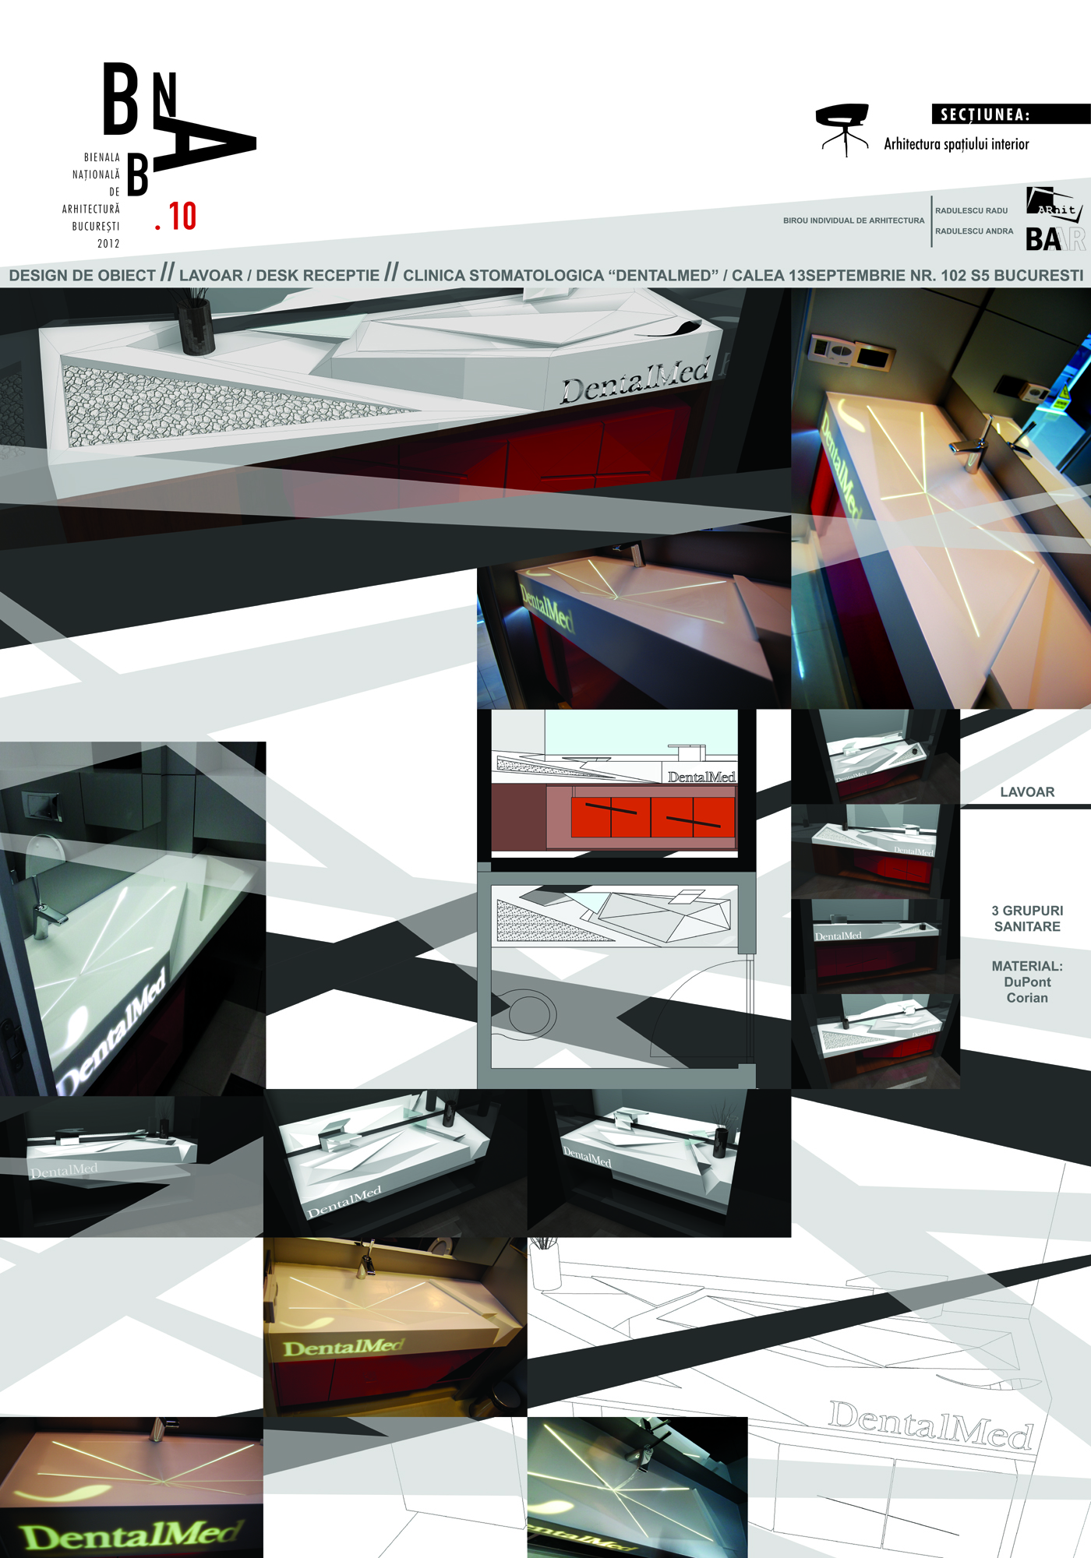This screenshot has width=1091, height=1558.
Task: Click the BAR logo under ARhit
Action: [1055, 239]
